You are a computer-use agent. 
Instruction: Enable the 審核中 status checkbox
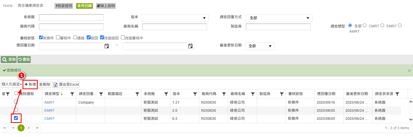[58, 37]
